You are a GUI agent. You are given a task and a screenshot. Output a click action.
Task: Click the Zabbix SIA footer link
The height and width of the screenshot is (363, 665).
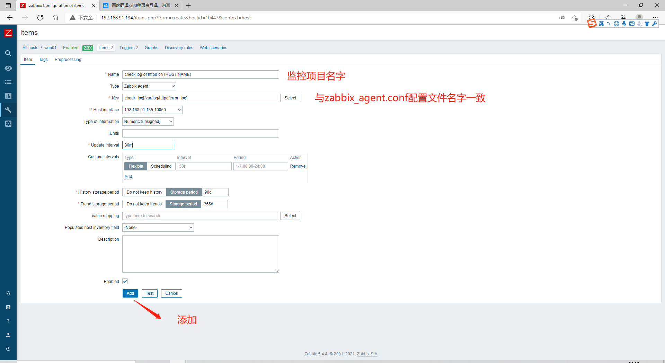click(367, 354)
